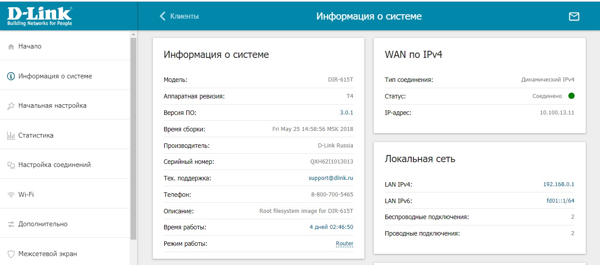Click the firmware version 3.0.1 link
600x265 pixels.
346,113
